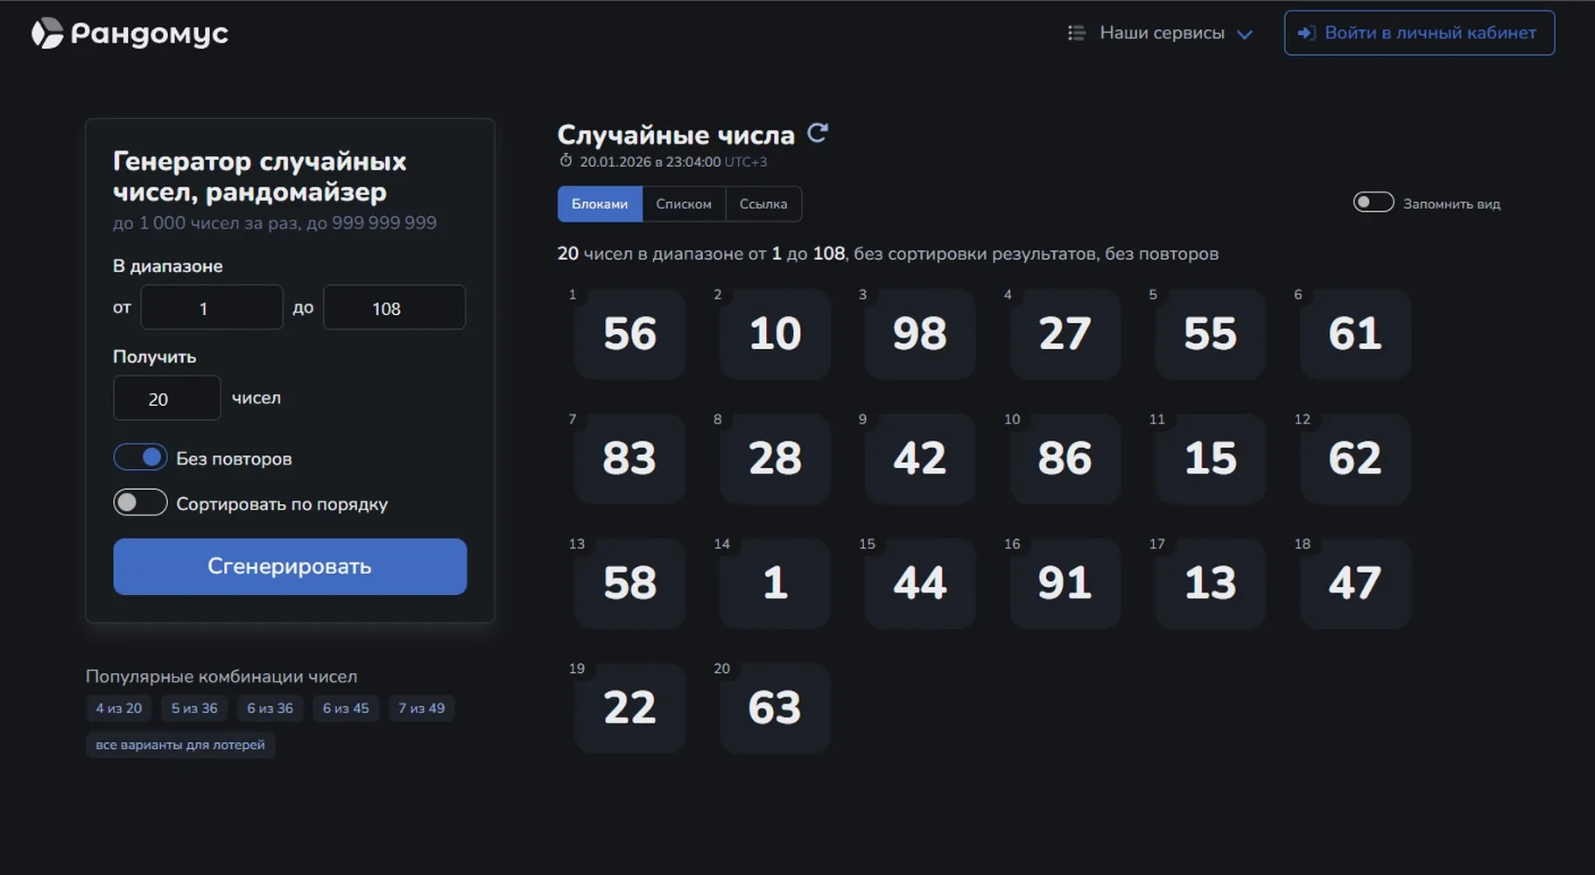Image resolution: width=1595 pixels, height=875 pixels.
Task: Enable Сортировать по порядку switch
Action: click(140, 502)
